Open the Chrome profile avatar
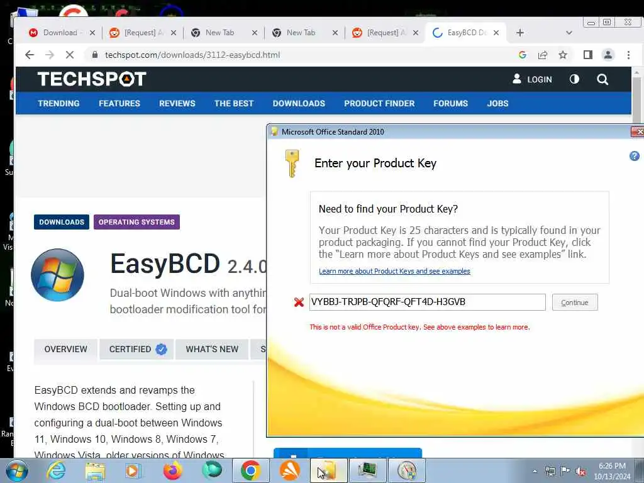644x483 pixels. pos(608,55)
